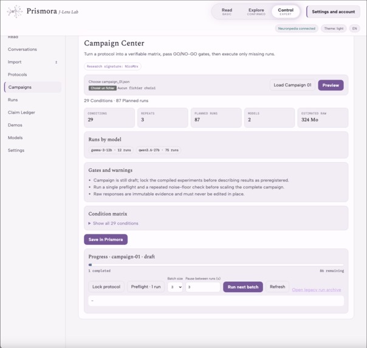
Task: Select Campaigns in the sidebar
Action: coord(33,87)
